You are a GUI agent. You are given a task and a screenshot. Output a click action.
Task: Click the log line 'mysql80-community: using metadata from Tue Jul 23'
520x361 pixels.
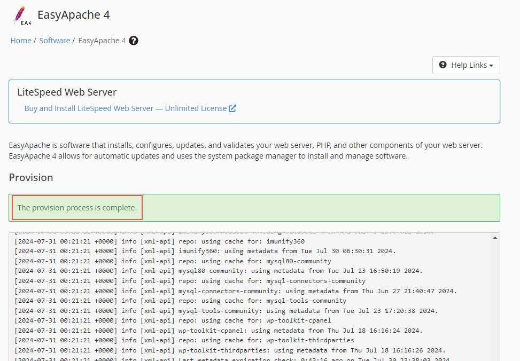click(x=219, y=271)
